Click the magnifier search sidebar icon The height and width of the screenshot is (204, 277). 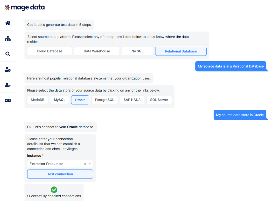click(x=8, y=54)
